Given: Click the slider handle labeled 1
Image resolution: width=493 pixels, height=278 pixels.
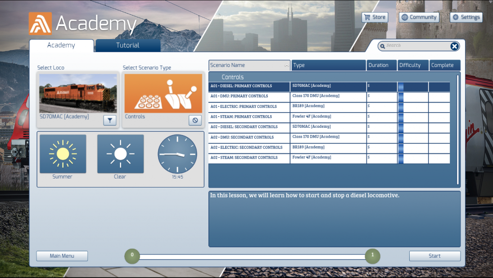Looking at the screenshot, I should (372, 256).
